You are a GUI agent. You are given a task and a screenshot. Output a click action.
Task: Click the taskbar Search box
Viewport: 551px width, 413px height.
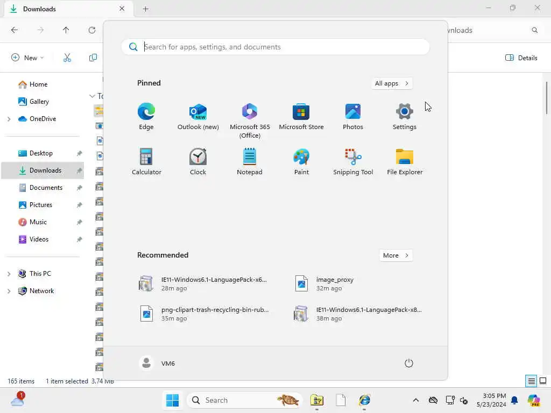[245, 400]
